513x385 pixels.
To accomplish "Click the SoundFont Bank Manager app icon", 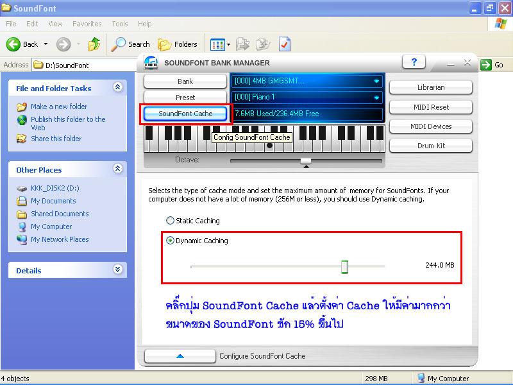I will click(151, 62).
